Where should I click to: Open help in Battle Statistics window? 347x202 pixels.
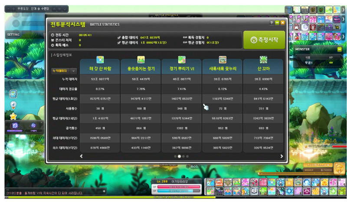[x=272, y=23]
